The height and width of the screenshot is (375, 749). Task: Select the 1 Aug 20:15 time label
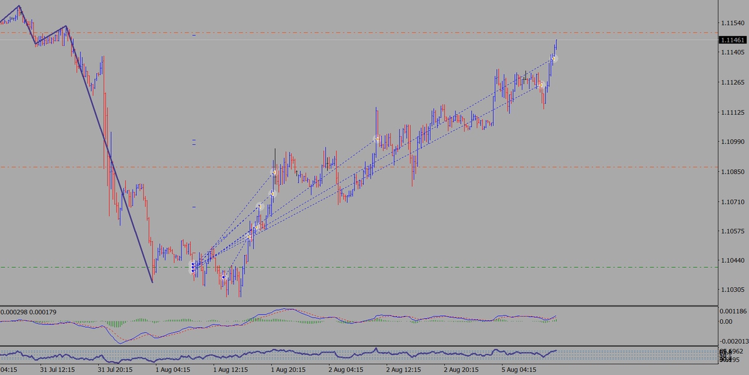pos(289,369)
